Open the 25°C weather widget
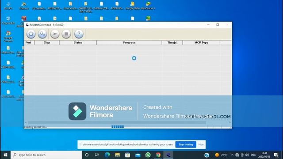This screenshot has height=159, width=283. coord(221,155)
